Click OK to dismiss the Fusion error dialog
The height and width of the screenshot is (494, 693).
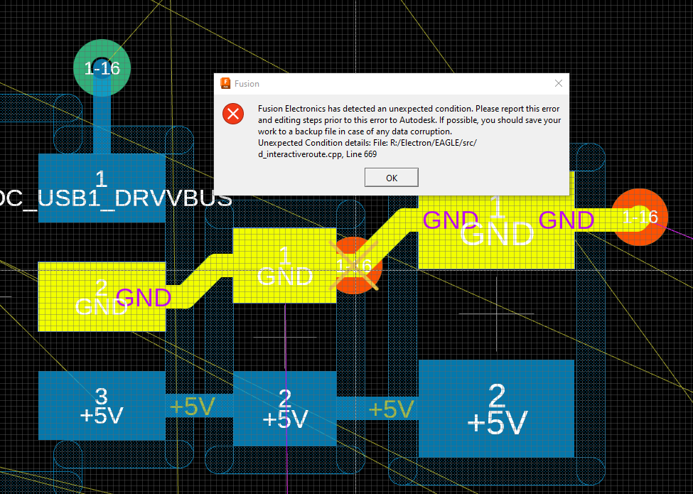391,177
